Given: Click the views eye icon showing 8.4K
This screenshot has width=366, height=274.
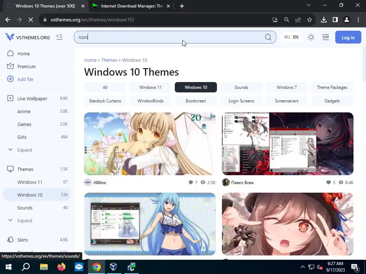Looking at the screenshot, I should click(x=341, y=182).
